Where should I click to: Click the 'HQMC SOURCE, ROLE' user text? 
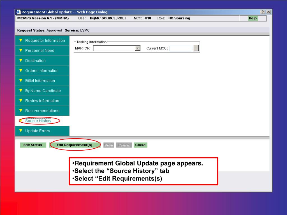pyautogui.click(x=108, y=18)
